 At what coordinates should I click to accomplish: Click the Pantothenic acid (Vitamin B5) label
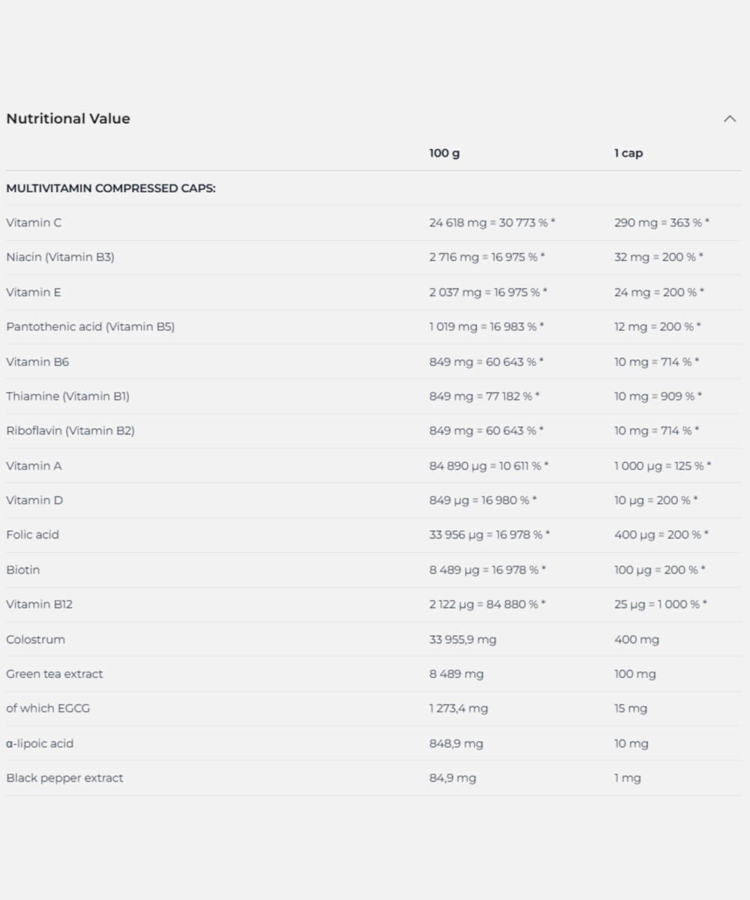pyautogui.click(x=90, y=327)
